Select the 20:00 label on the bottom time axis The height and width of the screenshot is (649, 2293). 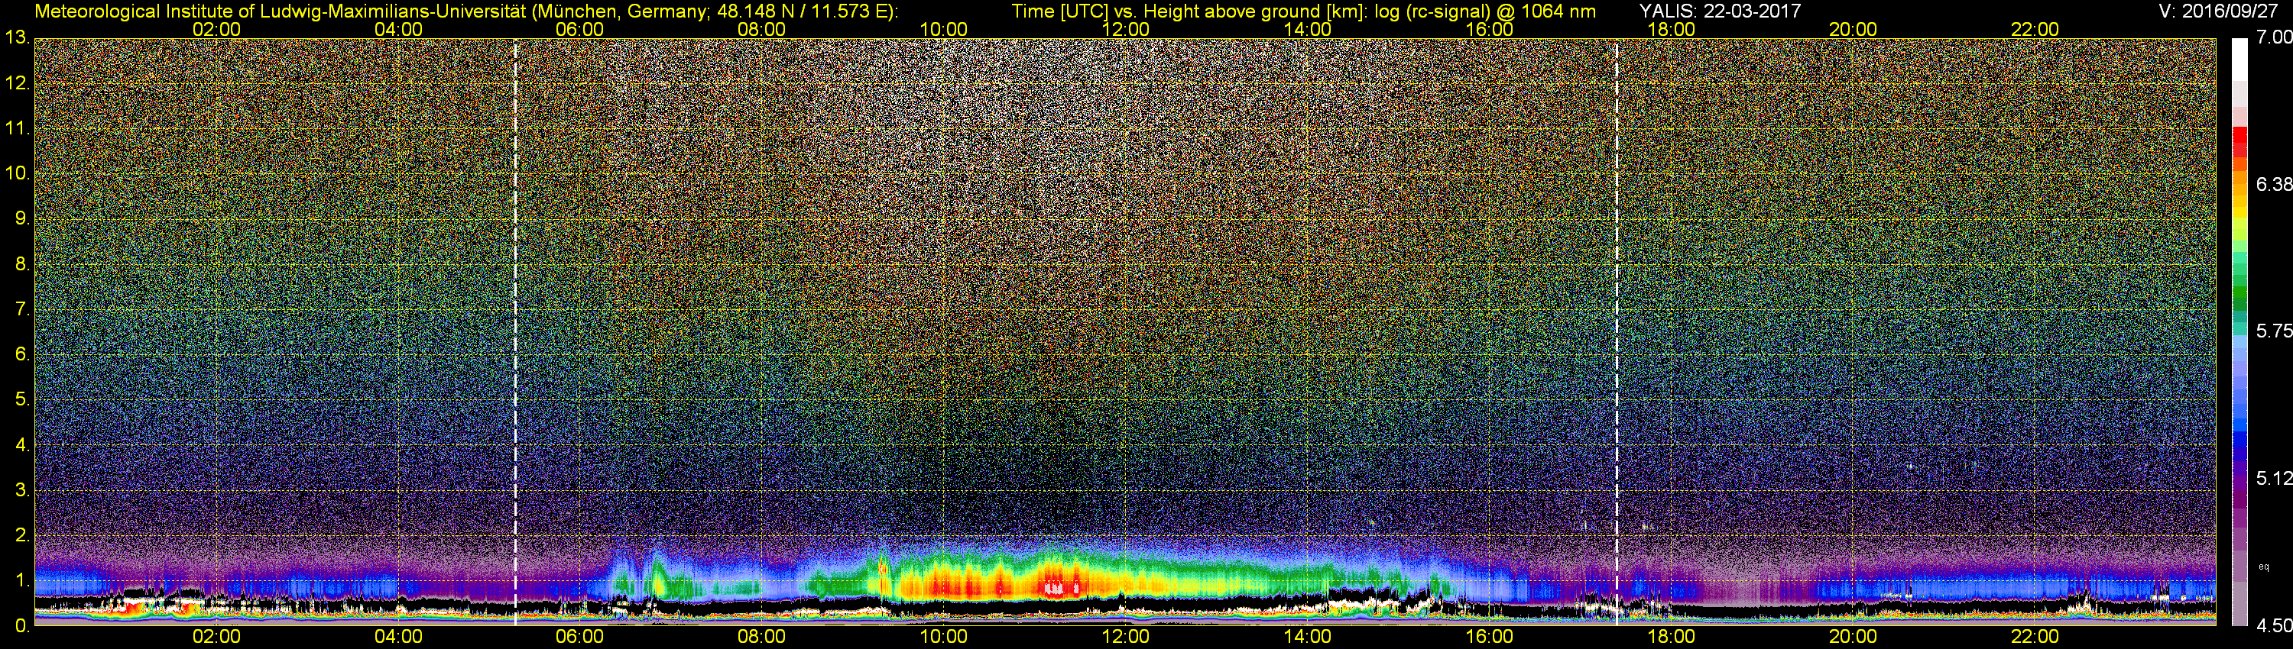(1854, 637)
